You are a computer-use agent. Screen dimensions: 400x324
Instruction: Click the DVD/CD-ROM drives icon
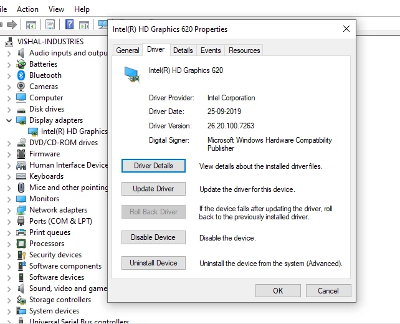pos(21,143)
